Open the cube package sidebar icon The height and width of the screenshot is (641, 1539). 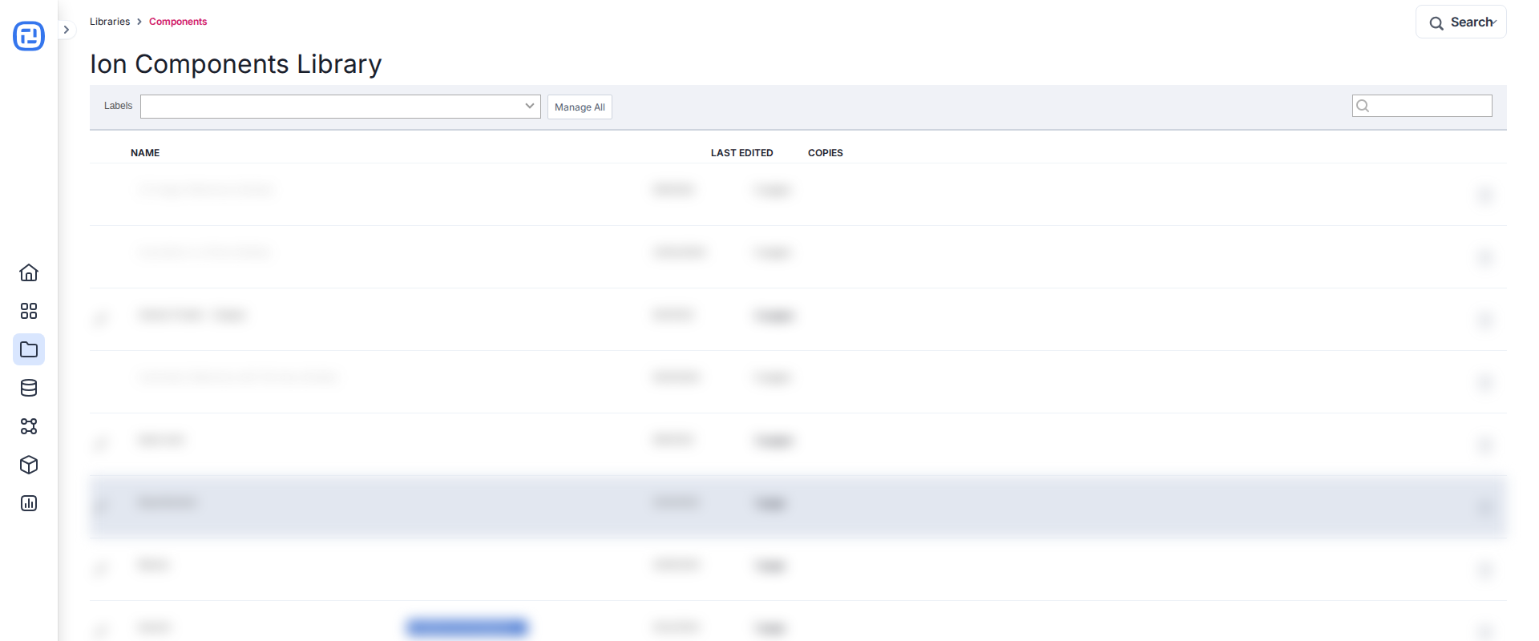tap(29, 465)
